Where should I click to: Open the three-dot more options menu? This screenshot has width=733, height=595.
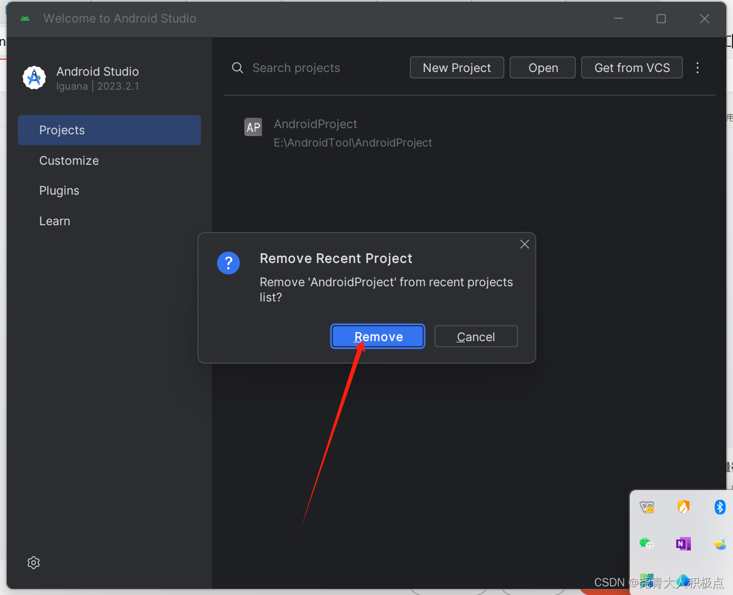pyautogui.click(x=698, y=68)
